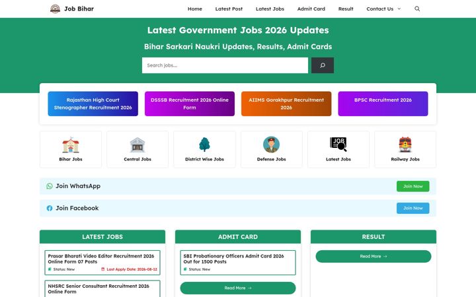Image resolution: width=476 pixels, height=297 pixels.
Task: Click Join Now for WhatsApp
Action: point(413,186)
